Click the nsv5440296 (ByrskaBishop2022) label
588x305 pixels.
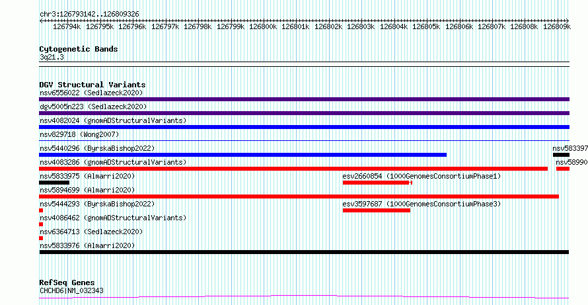97,148
